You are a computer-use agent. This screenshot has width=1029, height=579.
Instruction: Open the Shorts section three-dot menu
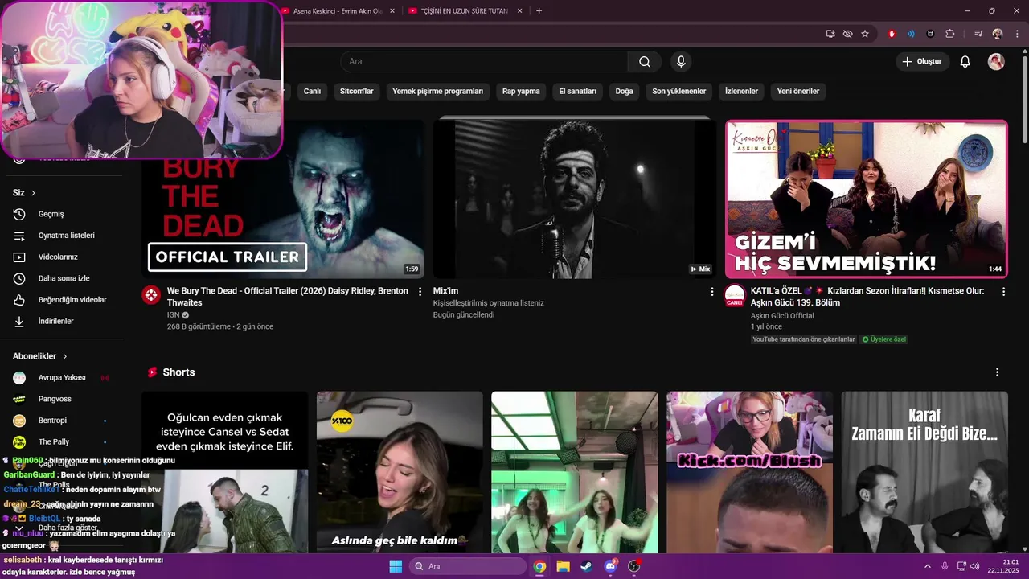point(997,372)
